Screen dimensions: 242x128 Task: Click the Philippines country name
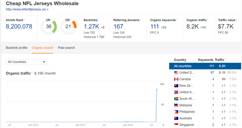187,112
